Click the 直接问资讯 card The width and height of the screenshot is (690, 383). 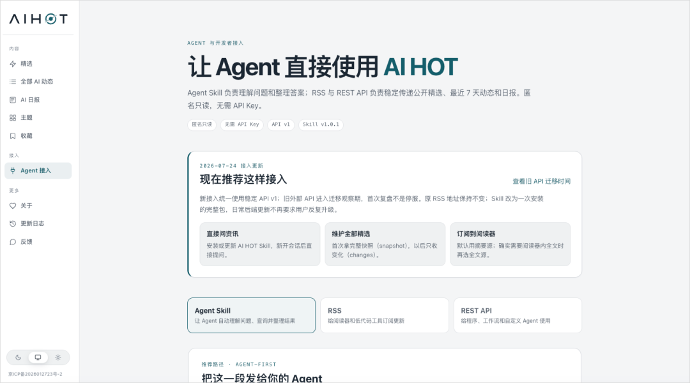pyautogui.click(x=260, y=244)
